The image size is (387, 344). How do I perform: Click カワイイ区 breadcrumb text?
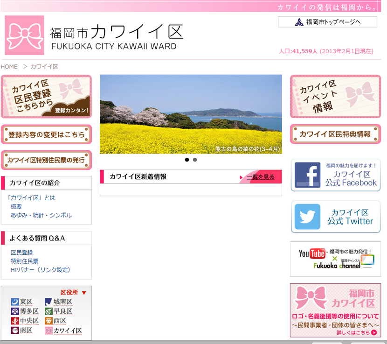click(44, 66)
